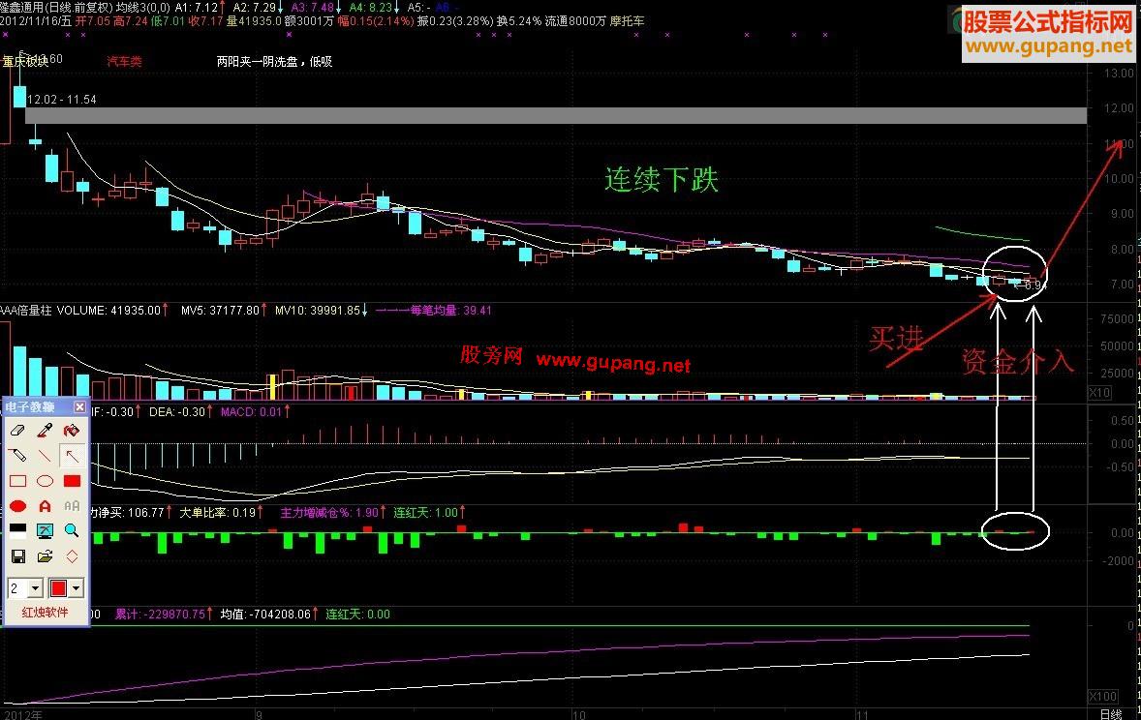Image resolution: width=1141 pixels, height=720 pixels.
Task: Click the 连红天: 1.00 value
Action: click(425, 513)
